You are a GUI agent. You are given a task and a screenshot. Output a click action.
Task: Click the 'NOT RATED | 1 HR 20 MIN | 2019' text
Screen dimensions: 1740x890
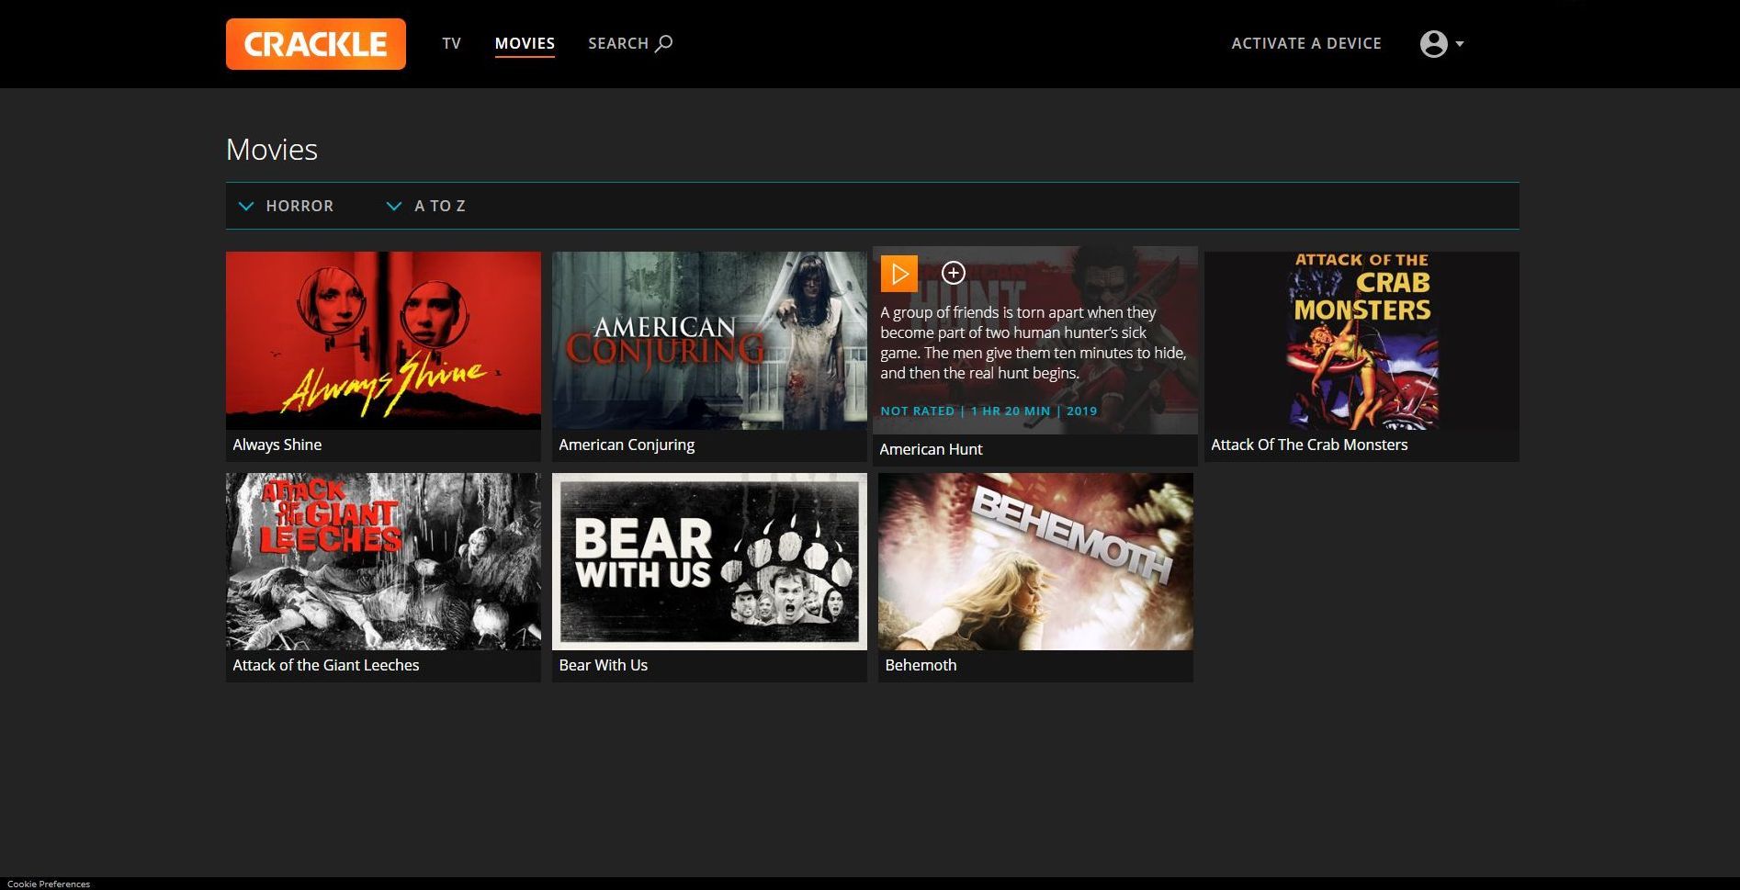tap(989, 411)
